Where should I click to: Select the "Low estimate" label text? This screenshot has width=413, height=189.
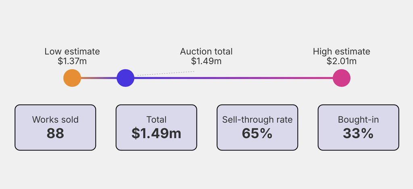click(x=72, y=51)
